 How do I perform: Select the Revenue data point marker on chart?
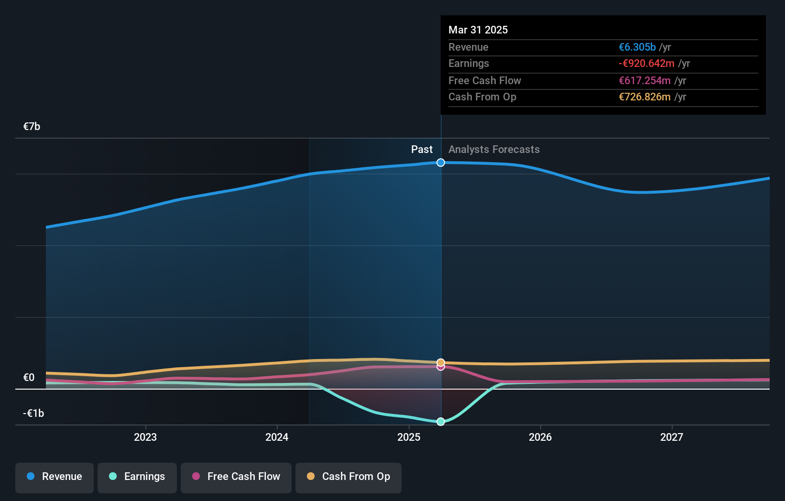[x=440, y=163]
